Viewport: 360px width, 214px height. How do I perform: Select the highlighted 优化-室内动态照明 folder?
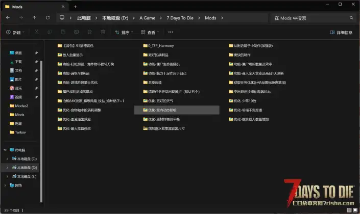coord(177,110)
